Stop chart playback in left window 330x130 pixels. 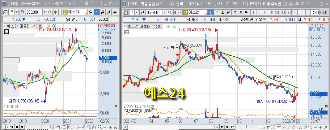click(x=17, y=127)
